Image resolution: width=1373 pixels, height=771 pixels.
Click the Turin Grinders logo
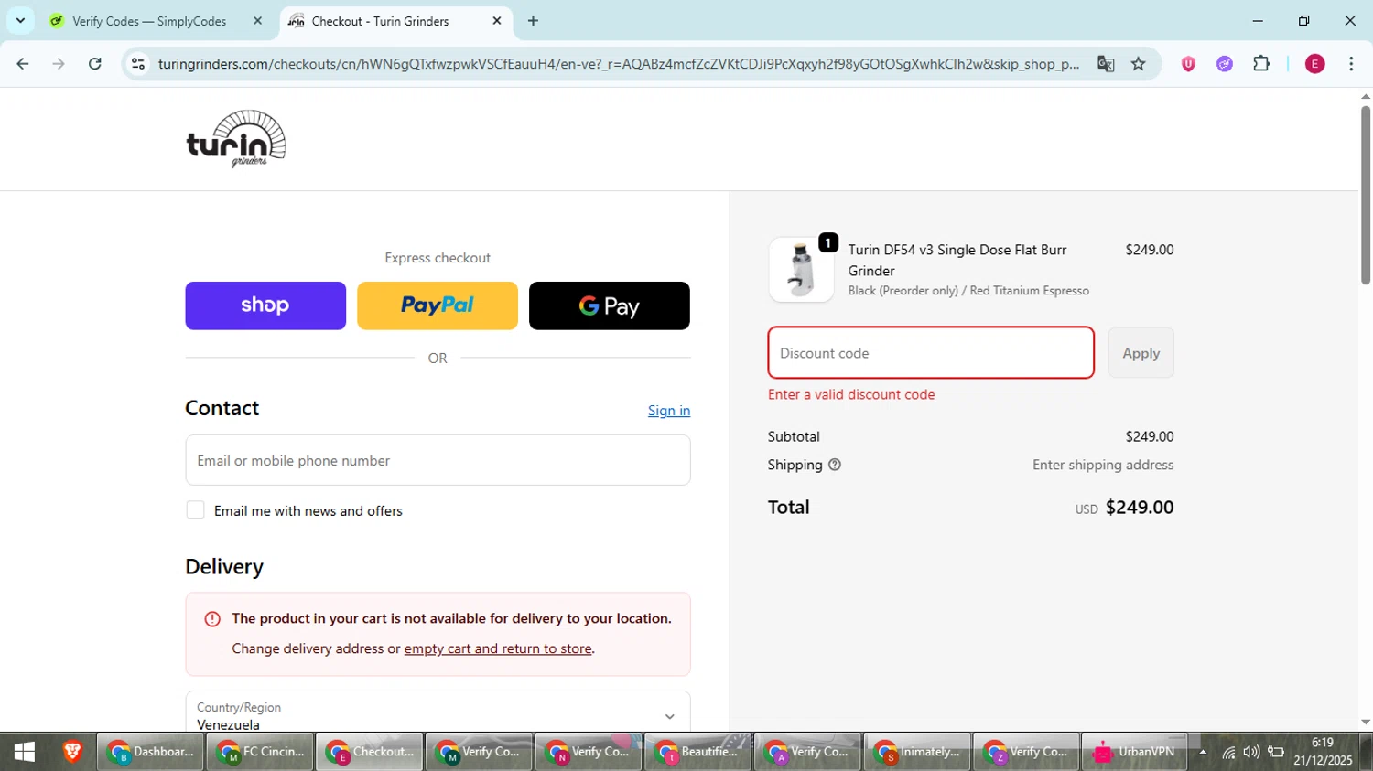[x=236, y=139]
